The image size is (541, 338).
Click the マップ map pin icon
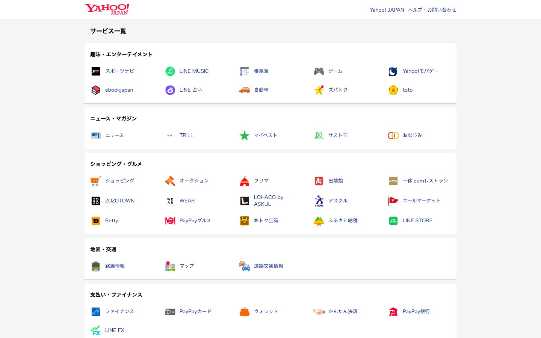(170, 266)
